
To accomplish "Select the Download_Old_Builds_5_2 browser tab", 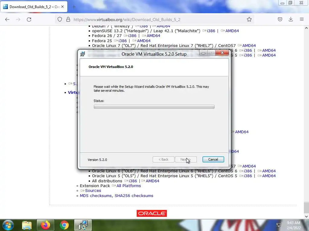I will [x=34, y=7].
